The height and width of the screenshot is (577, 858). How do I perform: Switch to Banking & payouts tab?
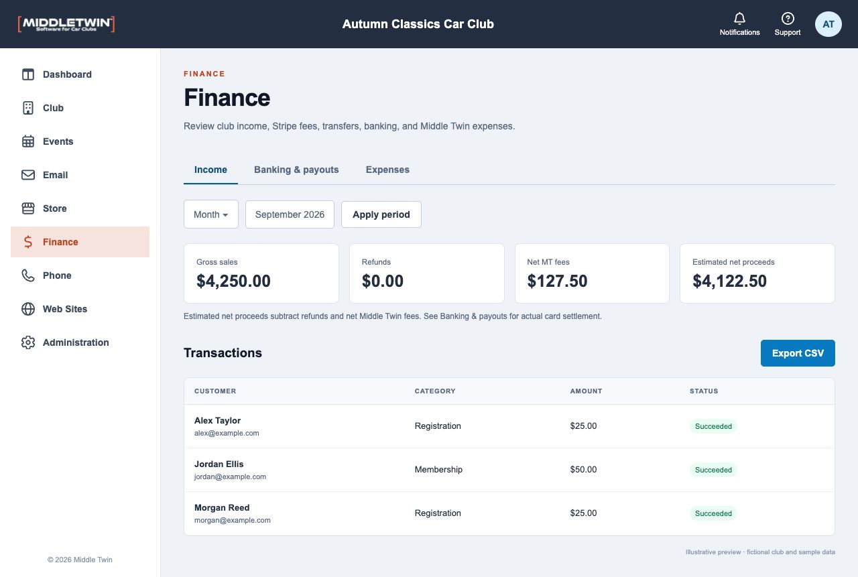pos(296,170)
